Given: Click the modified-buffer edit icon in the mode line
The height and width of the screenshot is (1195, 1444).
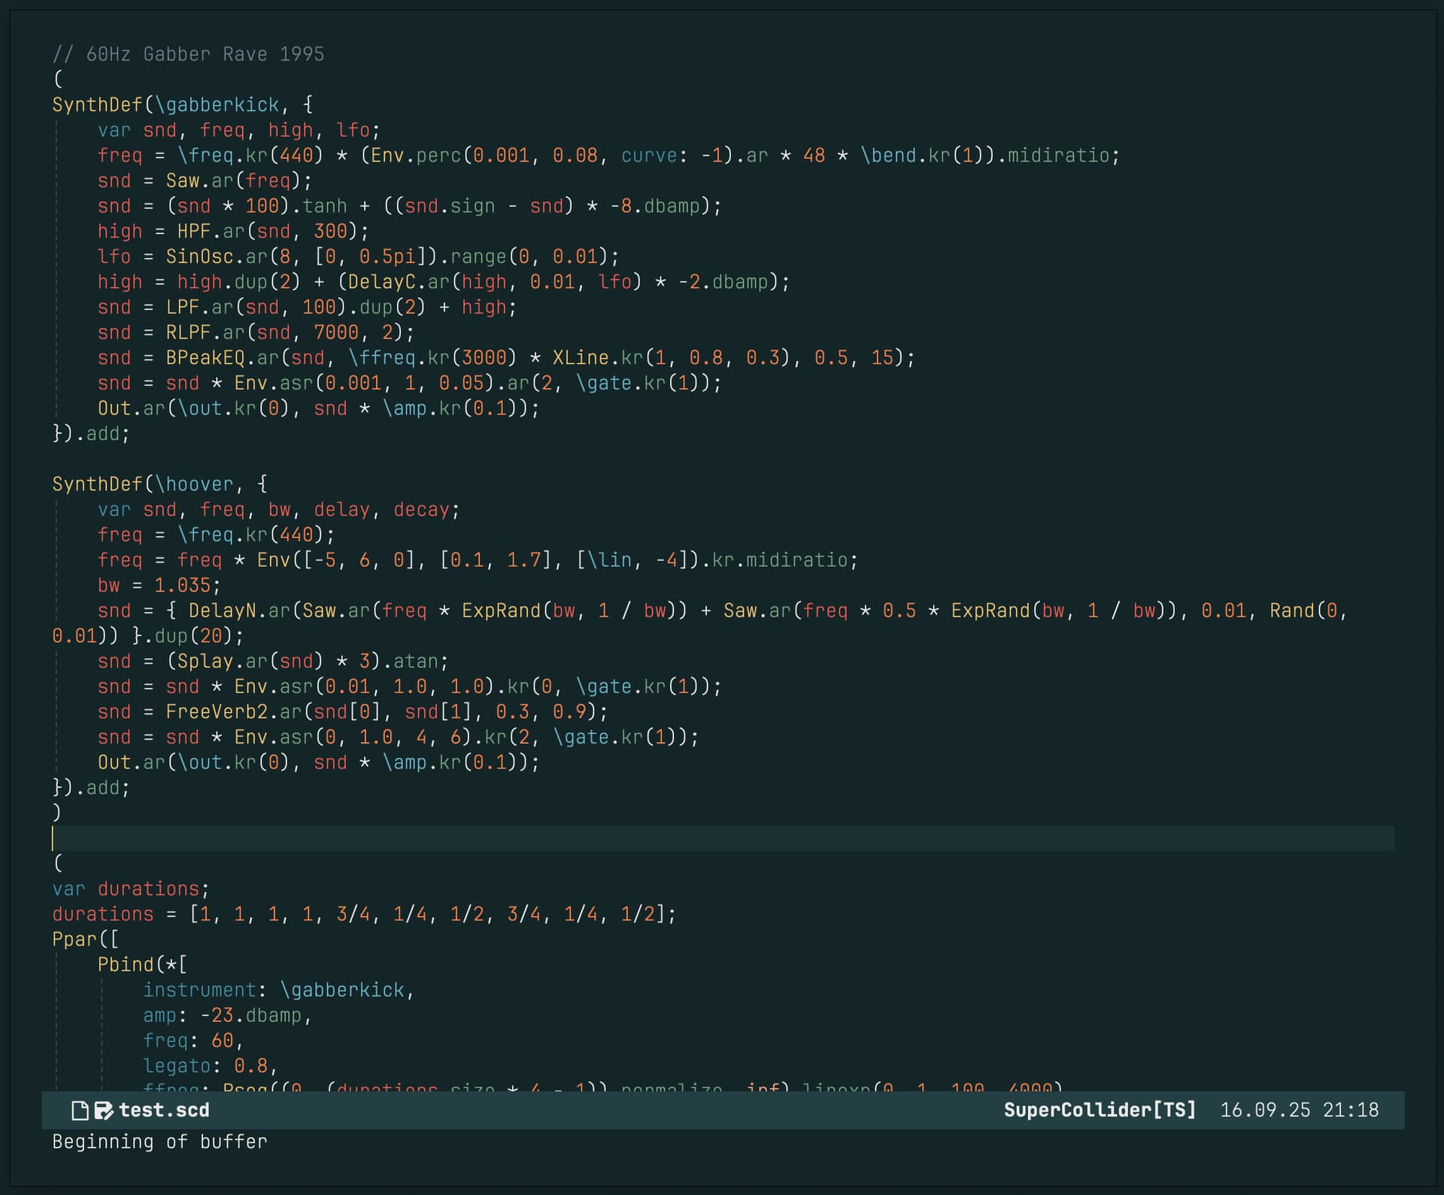Looking at the screenshot, I should (103, 1111).
